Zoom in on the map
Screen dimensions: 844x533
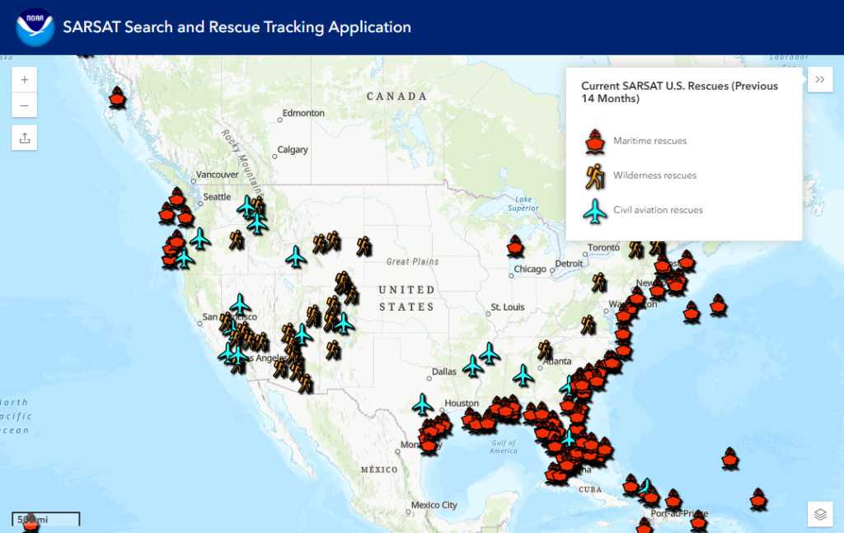point(24,80)
